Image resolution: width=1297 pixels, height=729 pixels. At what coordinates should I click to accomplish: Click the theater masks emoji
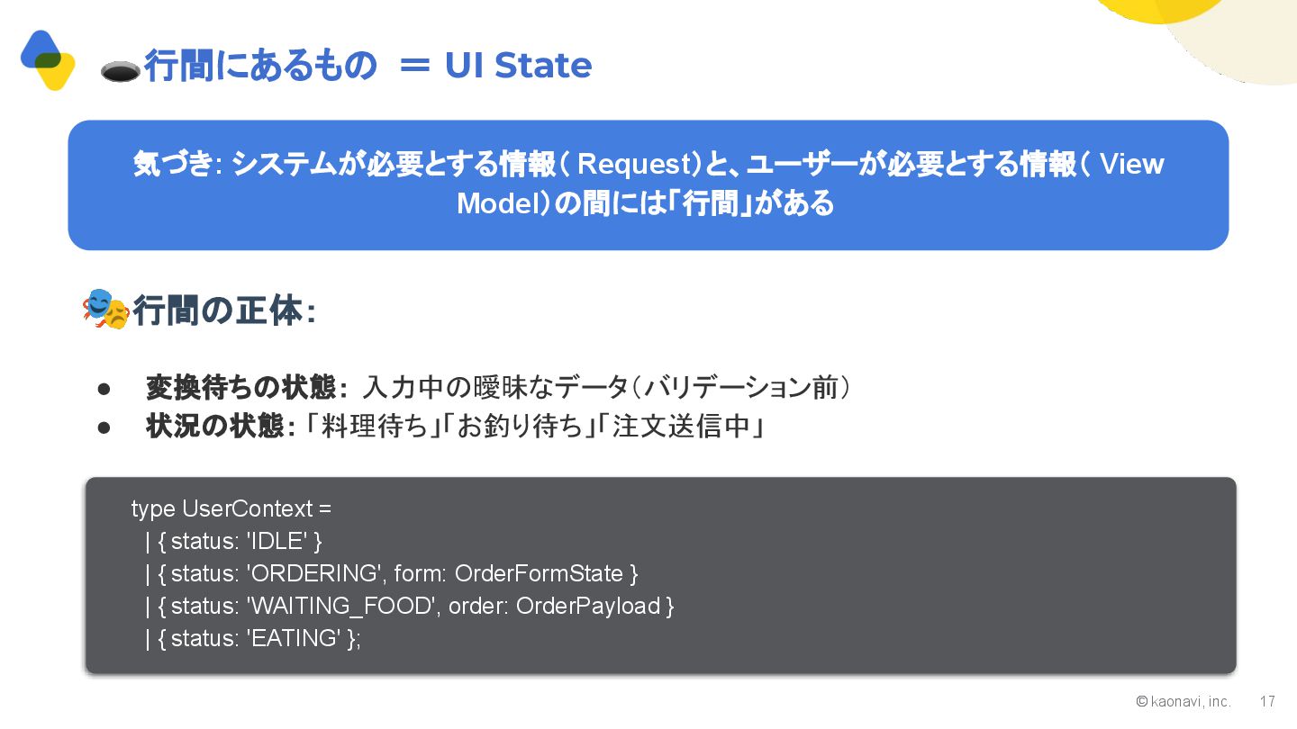[x=105, y=309]
